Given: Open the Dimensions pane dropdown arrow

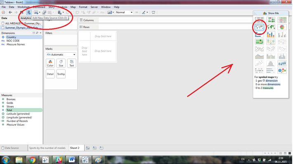Looking at the screenshot, I should coord(40,33).
